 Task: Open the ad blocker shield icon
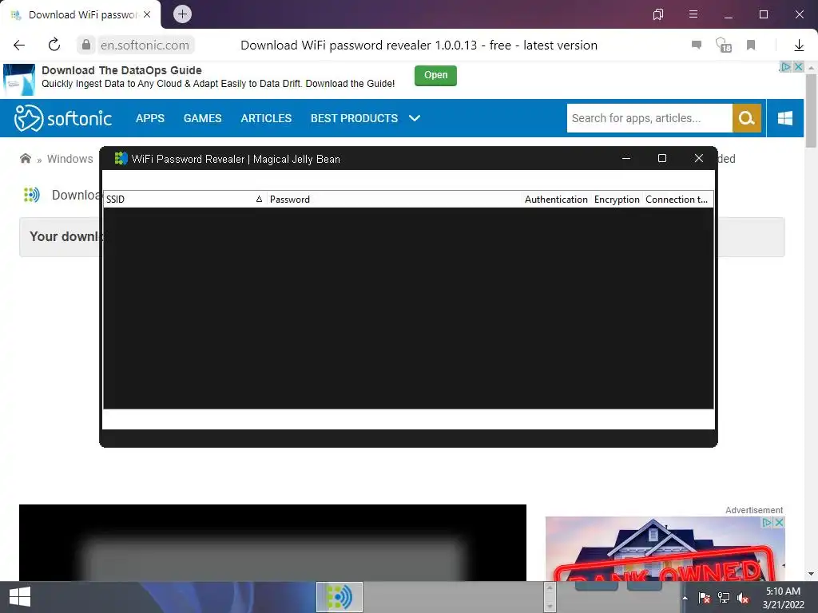724,45
